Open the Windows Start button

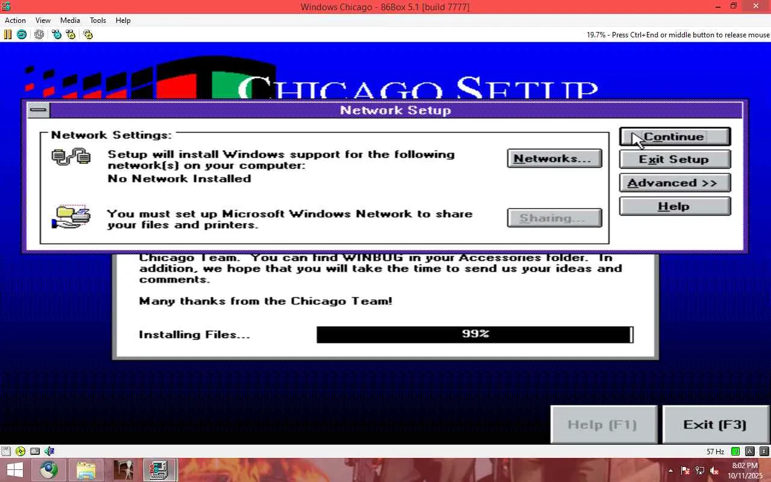pyautogui.click(x=14, y=470)
